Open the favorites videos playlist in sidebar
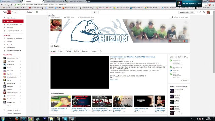 point(13,38)
